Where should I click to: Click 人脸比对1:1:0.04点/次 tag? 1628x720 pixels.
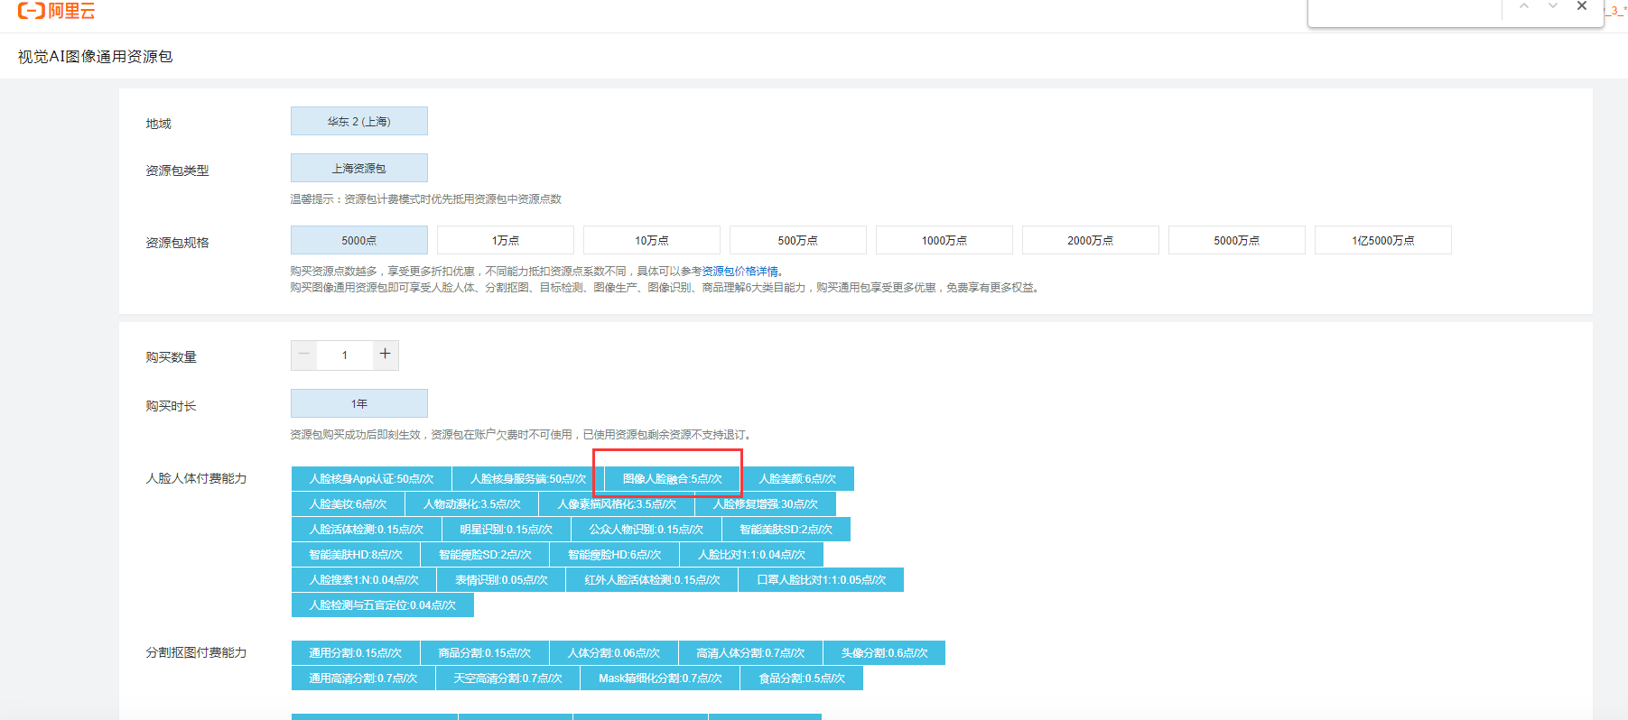[x=751, y=554]
